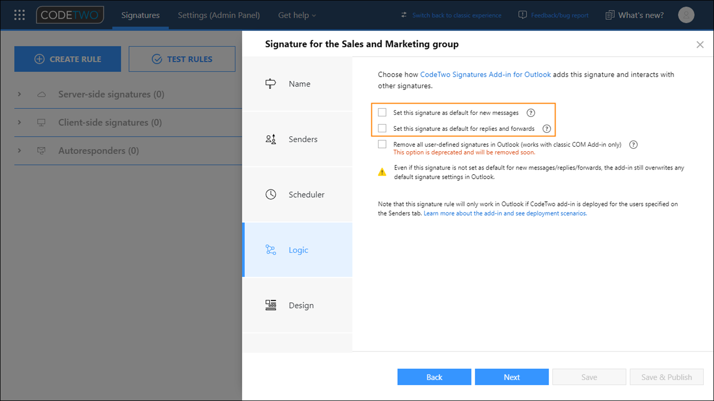Image resolution: width=714 pixels, height=401 pixels.
Task: Click the CREATE RULE button
Action: [67, 59]
